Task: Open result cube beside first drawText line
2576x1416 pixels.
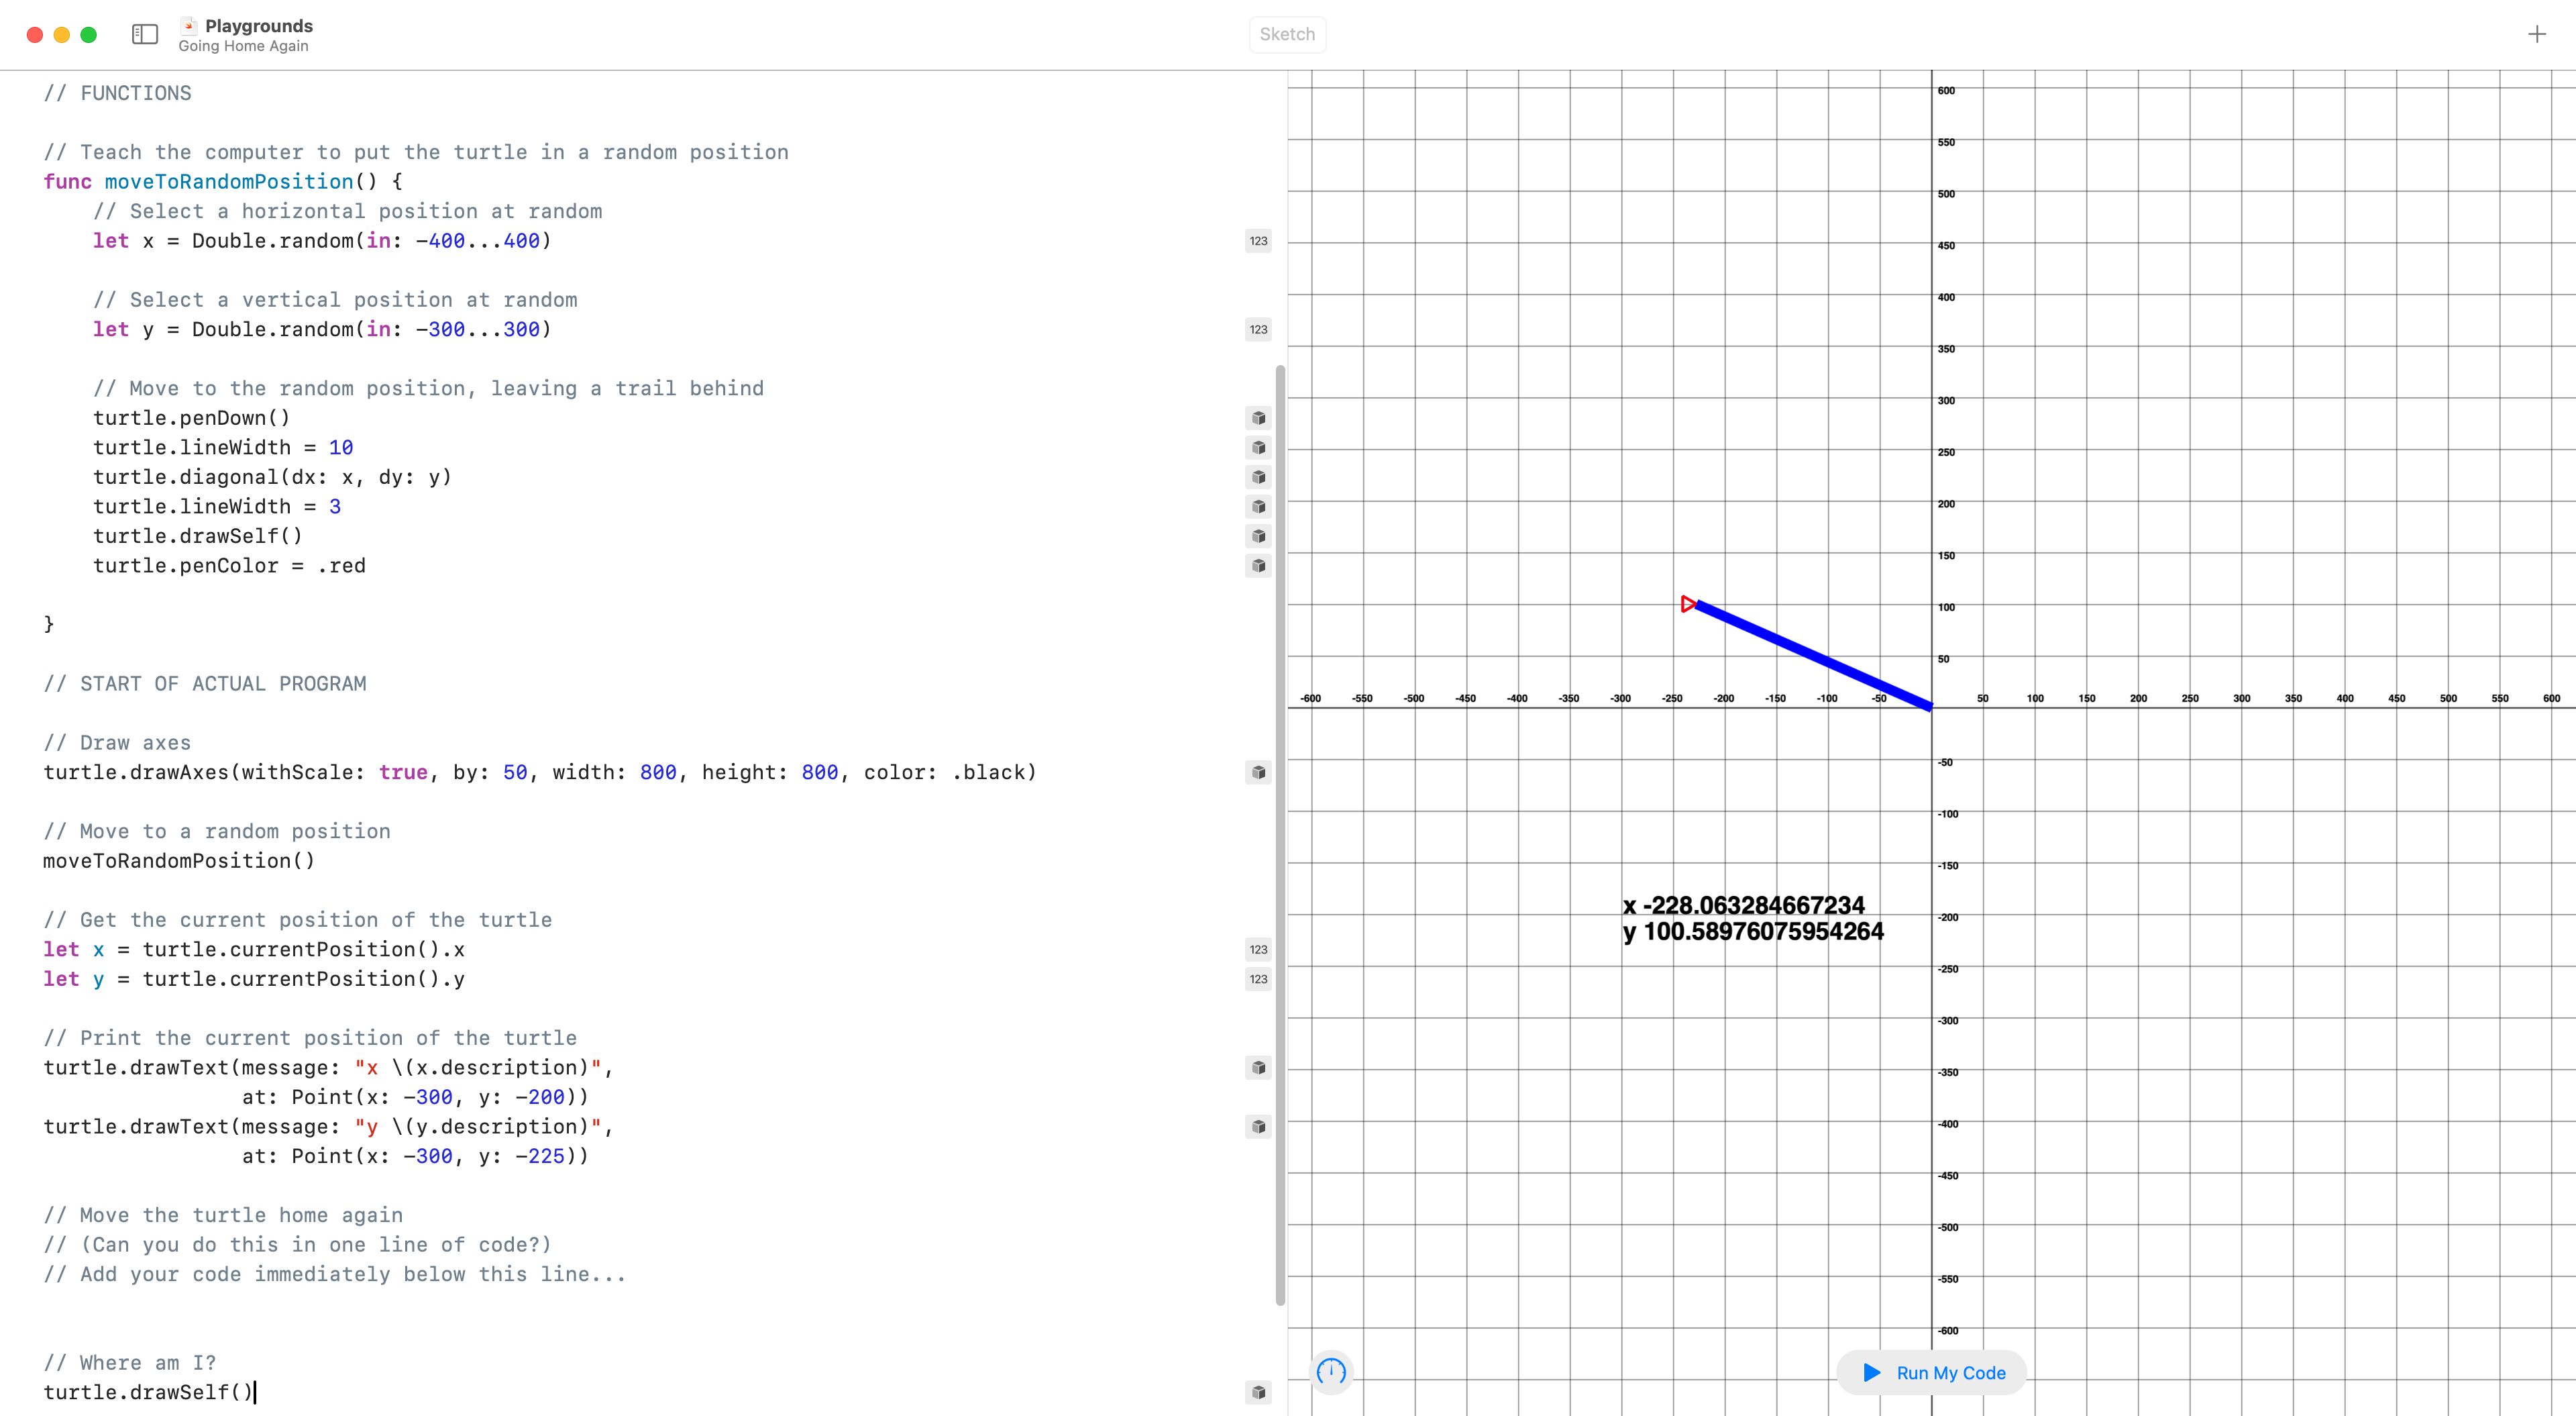Action: tap(1258, 1068)
